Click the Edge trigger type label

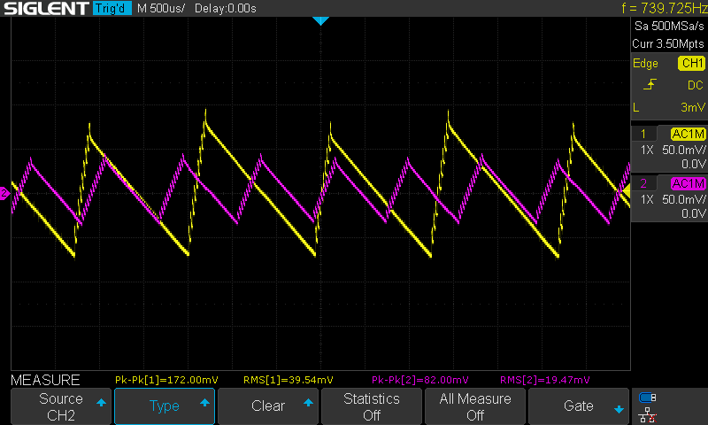tap(645, 64)
